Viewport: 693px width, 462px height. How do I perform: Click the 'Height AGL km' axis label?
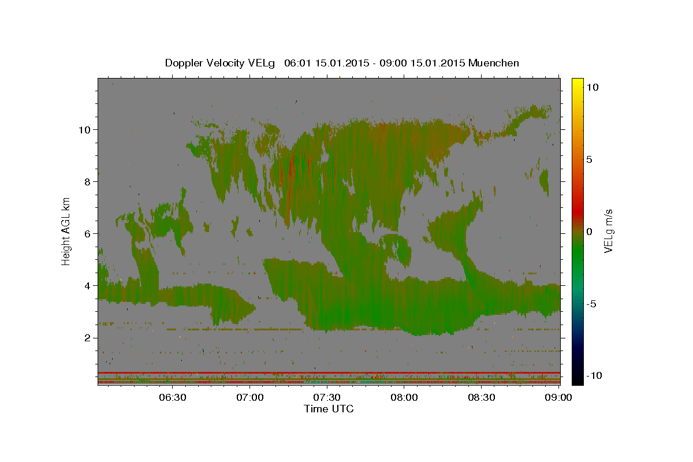66,230
